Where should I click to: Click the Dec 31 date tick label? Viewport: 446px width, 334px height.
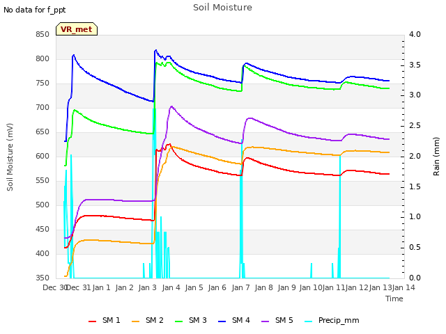click(x=78, y=287)
